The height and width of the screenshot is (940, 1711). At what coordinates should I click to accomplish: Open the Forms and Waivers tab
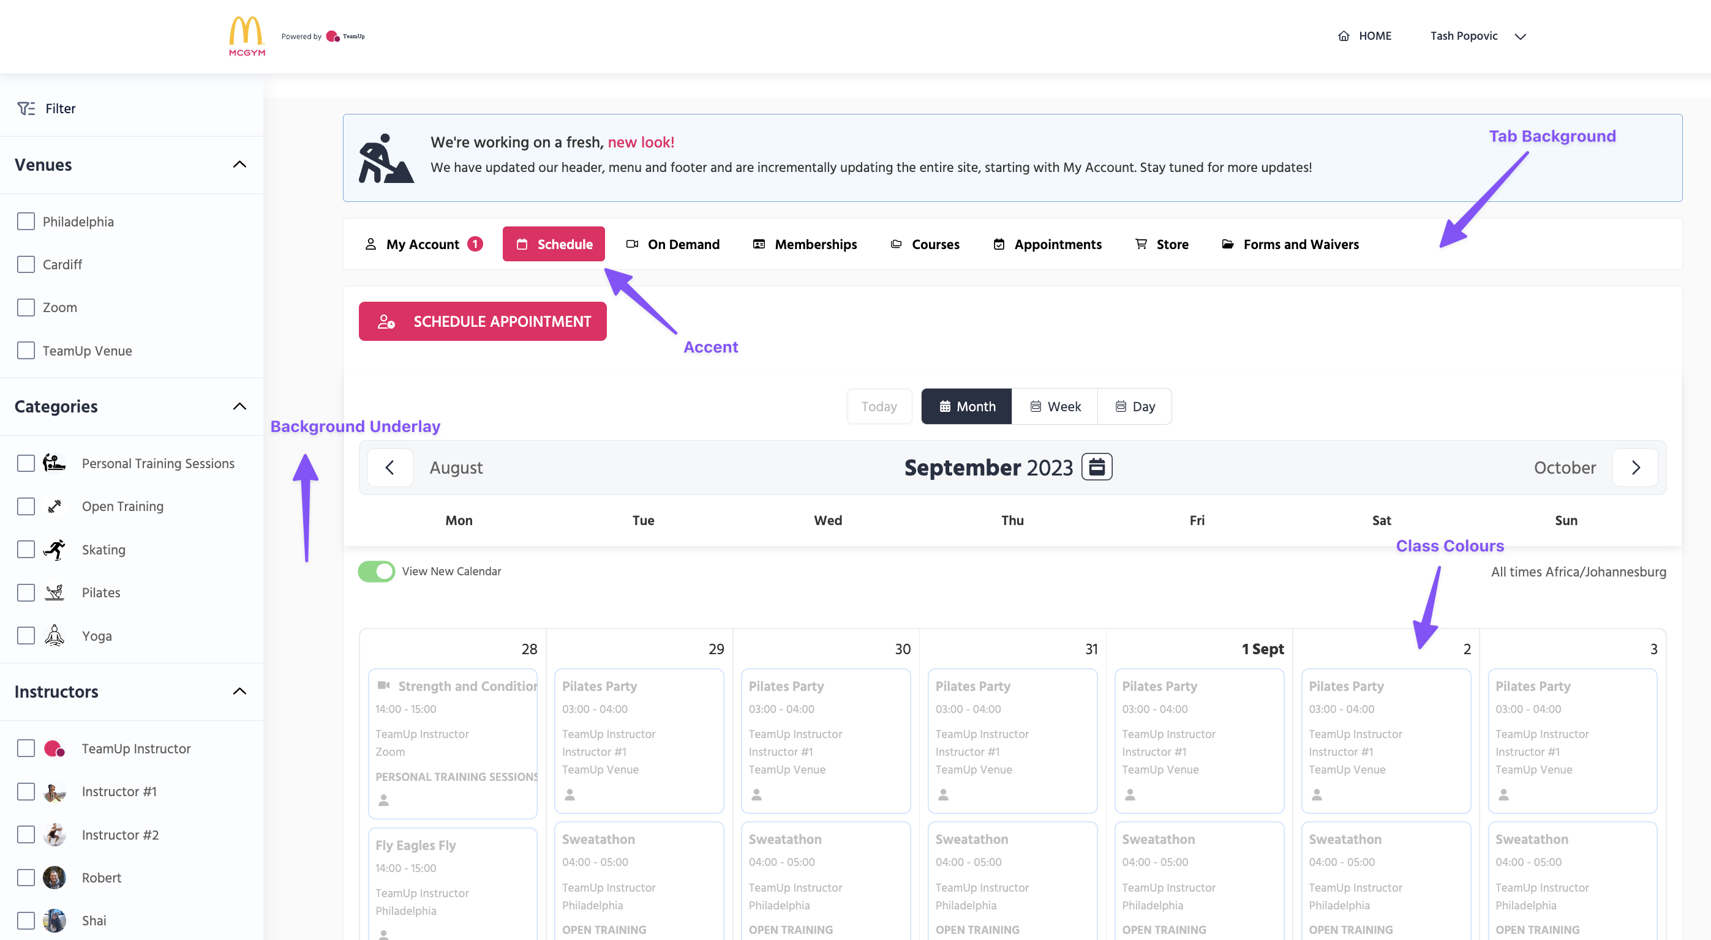1290,244
